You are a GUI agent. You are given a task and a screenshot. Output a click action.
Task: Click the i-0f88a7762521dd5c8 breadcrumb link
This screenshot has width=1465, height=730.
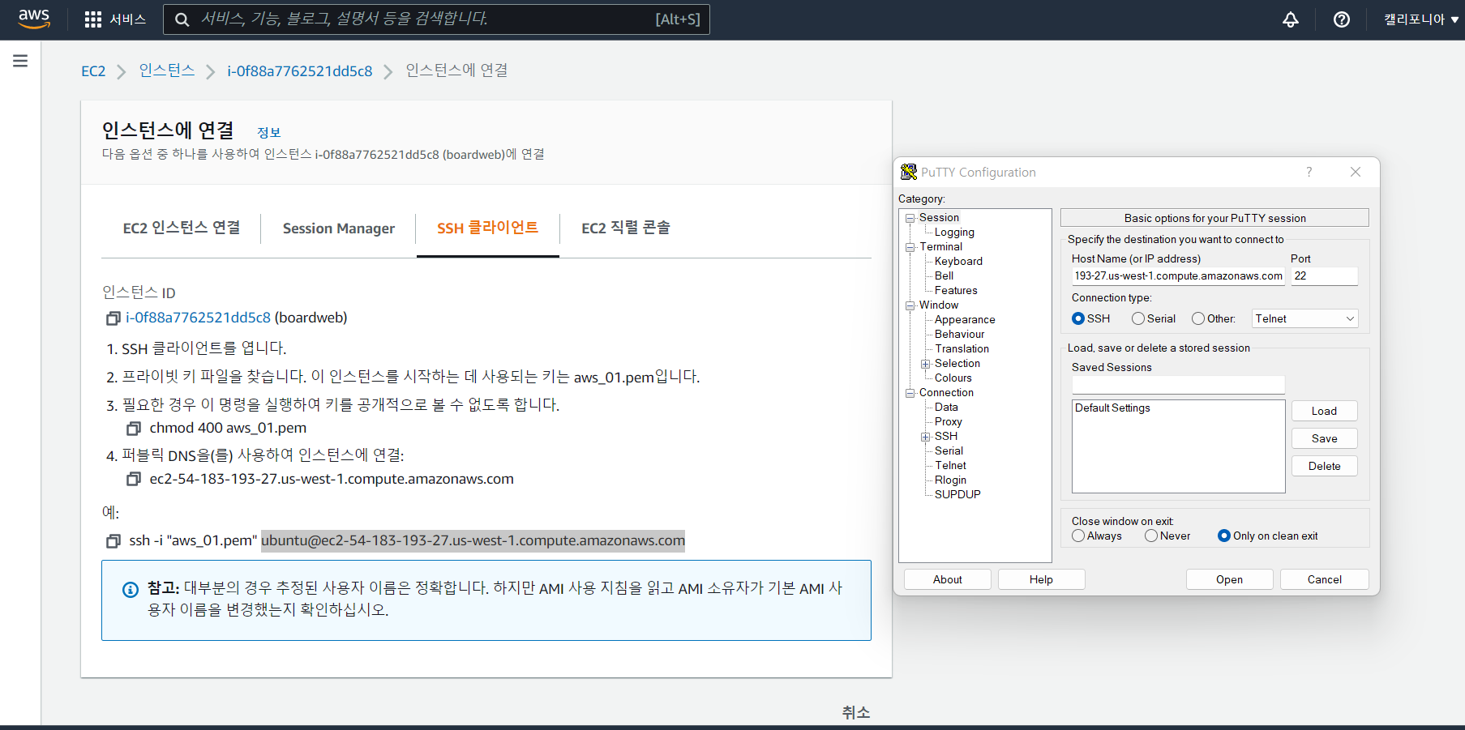coord(300,71)
